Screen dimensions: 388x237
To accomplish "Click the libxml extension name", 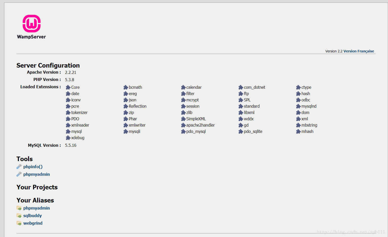I will pos(249,112).
